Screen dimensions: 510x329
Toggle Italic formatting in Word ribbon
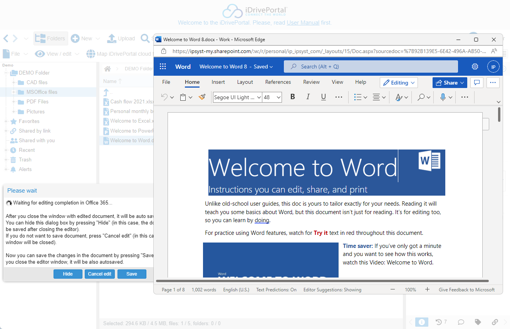[x=308, y=97]
